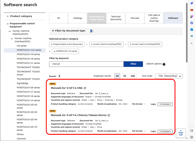
Task: Collapse the Product category panel
Action: [7, 16]
